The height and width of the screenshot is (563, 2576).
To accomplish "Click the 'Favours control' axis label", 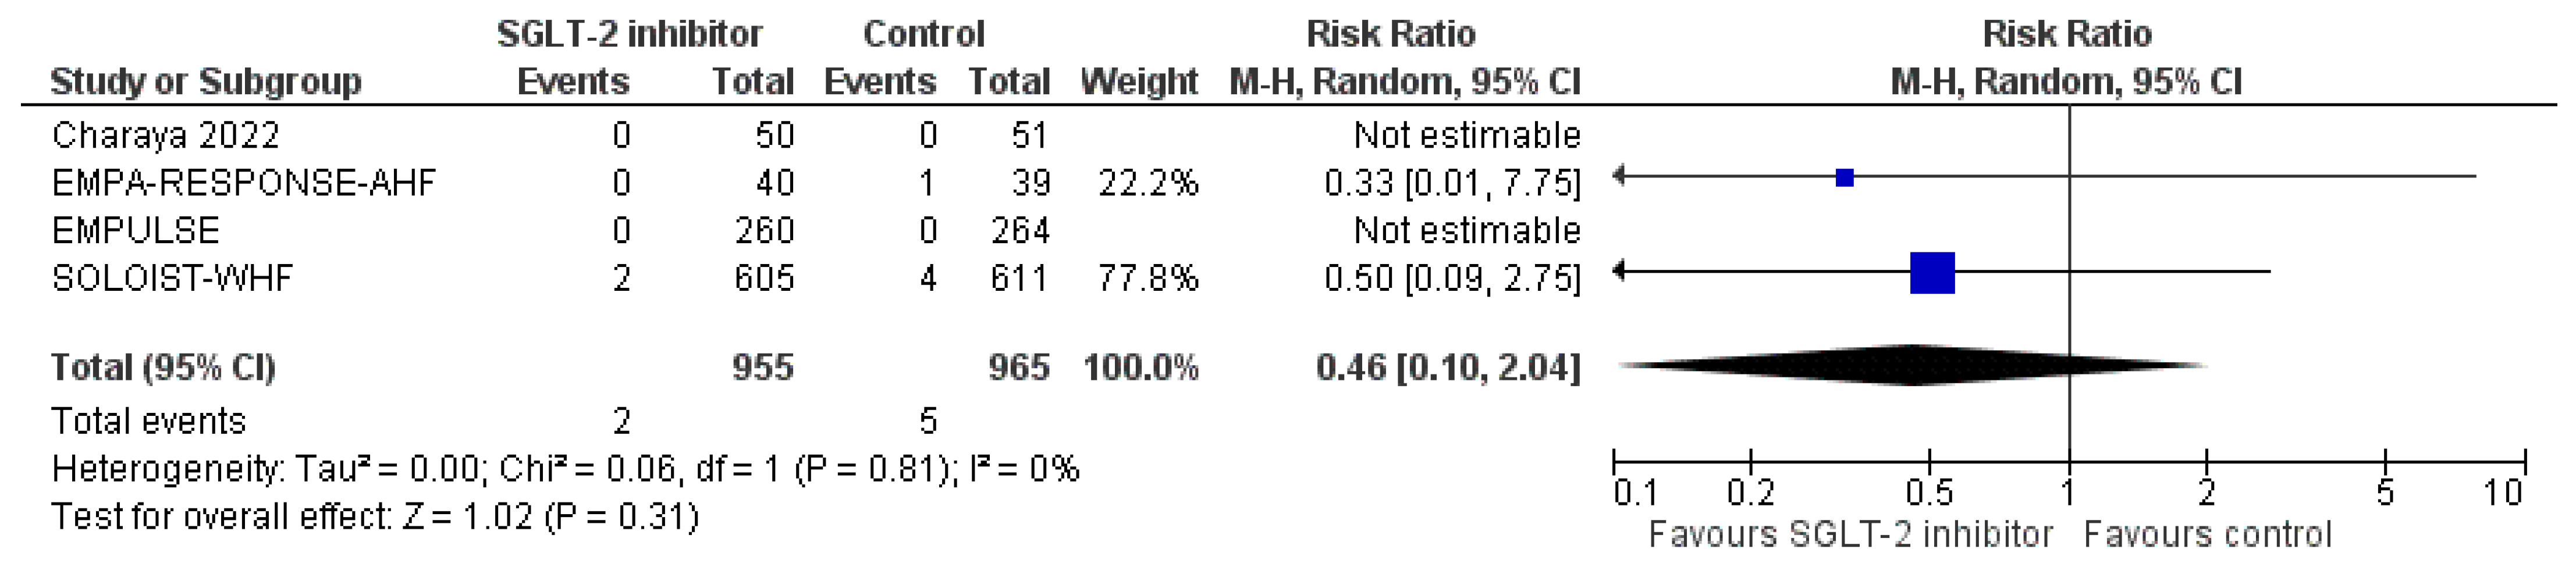I will (x=2207, y=534).
